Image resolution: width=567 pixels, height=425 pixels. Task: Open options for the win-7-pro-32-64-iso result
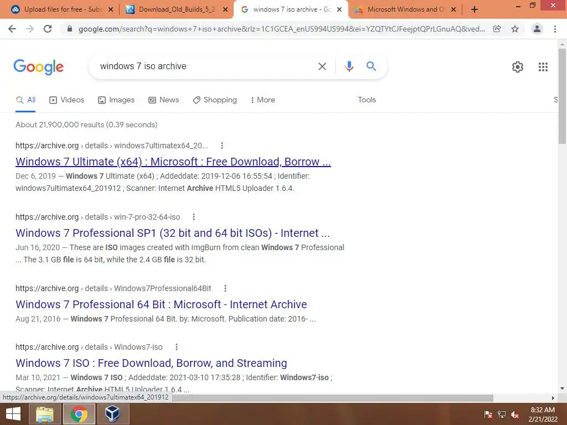193,217
